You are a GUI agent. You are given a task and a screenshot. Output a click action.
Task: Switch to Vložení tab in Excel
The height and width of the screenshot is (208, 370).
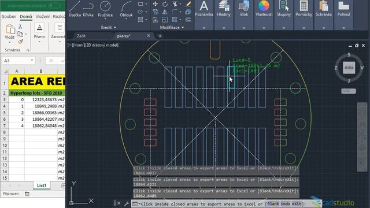pos(42,17)
